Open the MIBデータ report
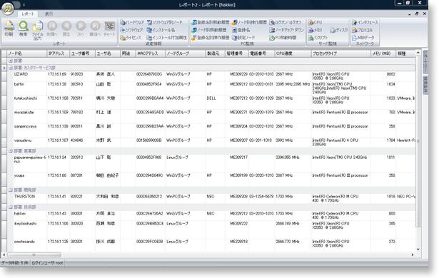The image size is (439, 278). click(x=363, y=38)
